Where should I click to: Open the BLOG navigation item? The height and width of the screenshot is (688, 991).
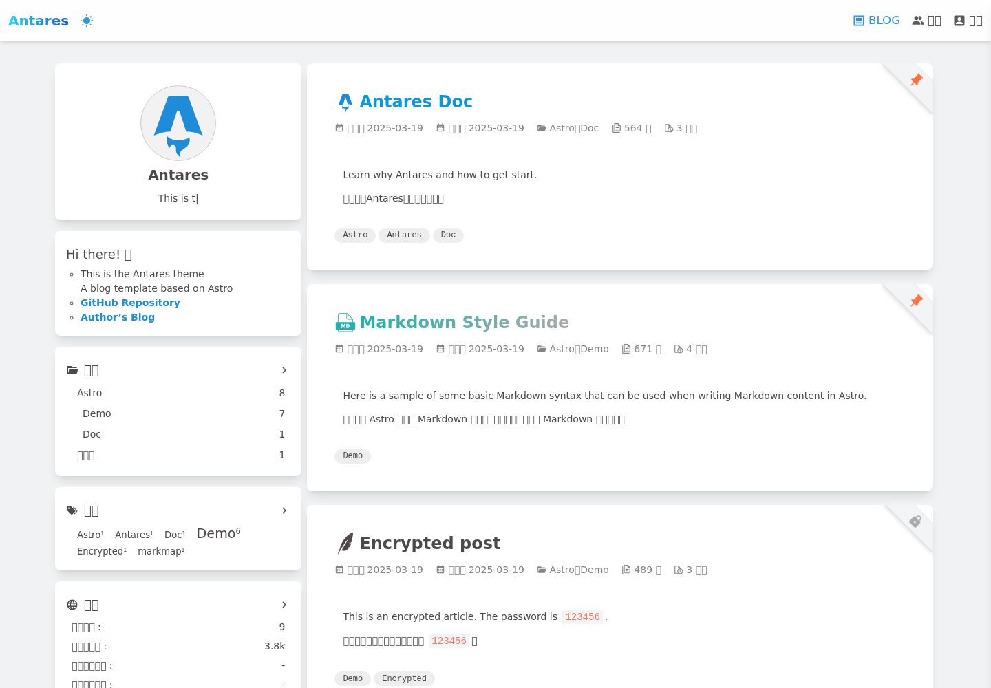[877, 21]
